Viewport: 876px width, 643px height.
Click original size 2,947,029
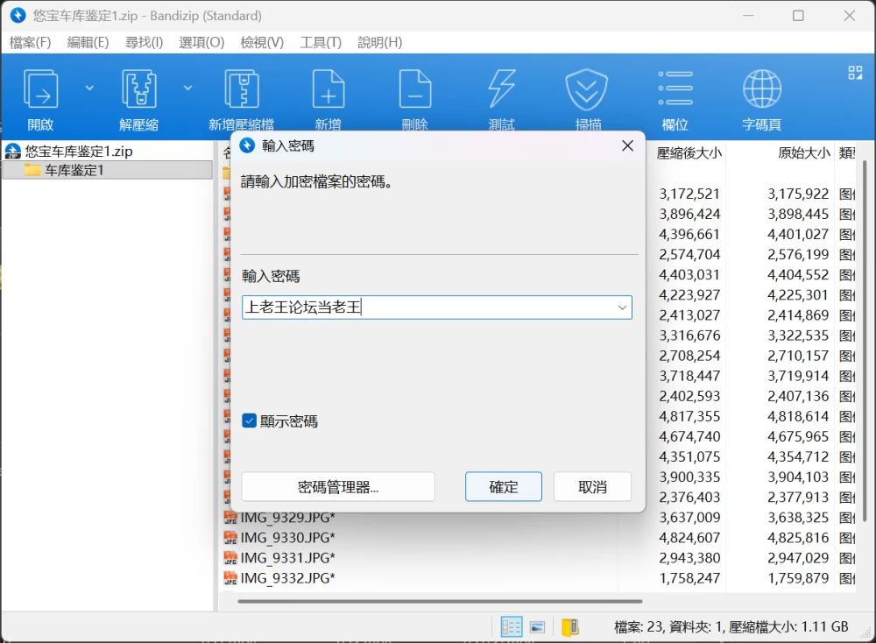pyautogui.click(x=798, y=557)
